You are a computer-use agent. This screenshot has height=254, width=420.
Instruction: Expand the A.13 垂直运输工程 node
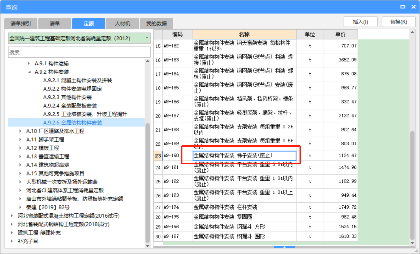pos(20,157)
